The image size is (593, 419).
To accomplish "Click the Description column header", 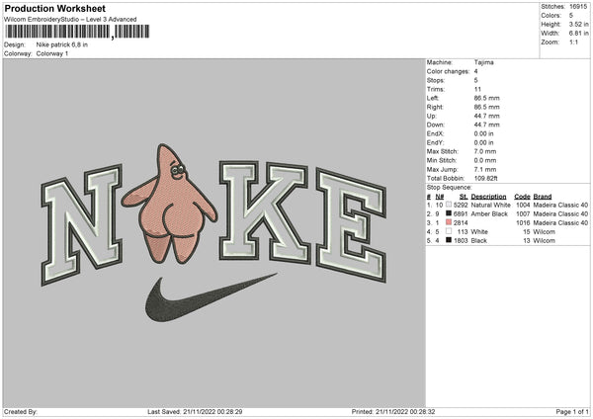I will (x=488, y=197).
